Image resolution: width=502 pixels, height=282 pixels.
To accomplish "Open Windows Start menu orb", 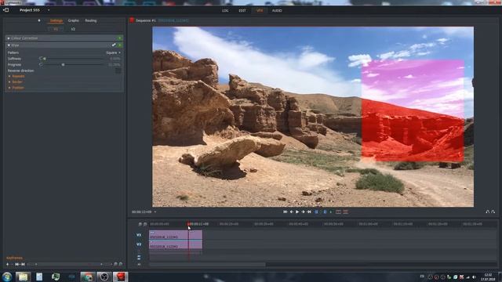I will pyautogui.click(x=7, y=277).
